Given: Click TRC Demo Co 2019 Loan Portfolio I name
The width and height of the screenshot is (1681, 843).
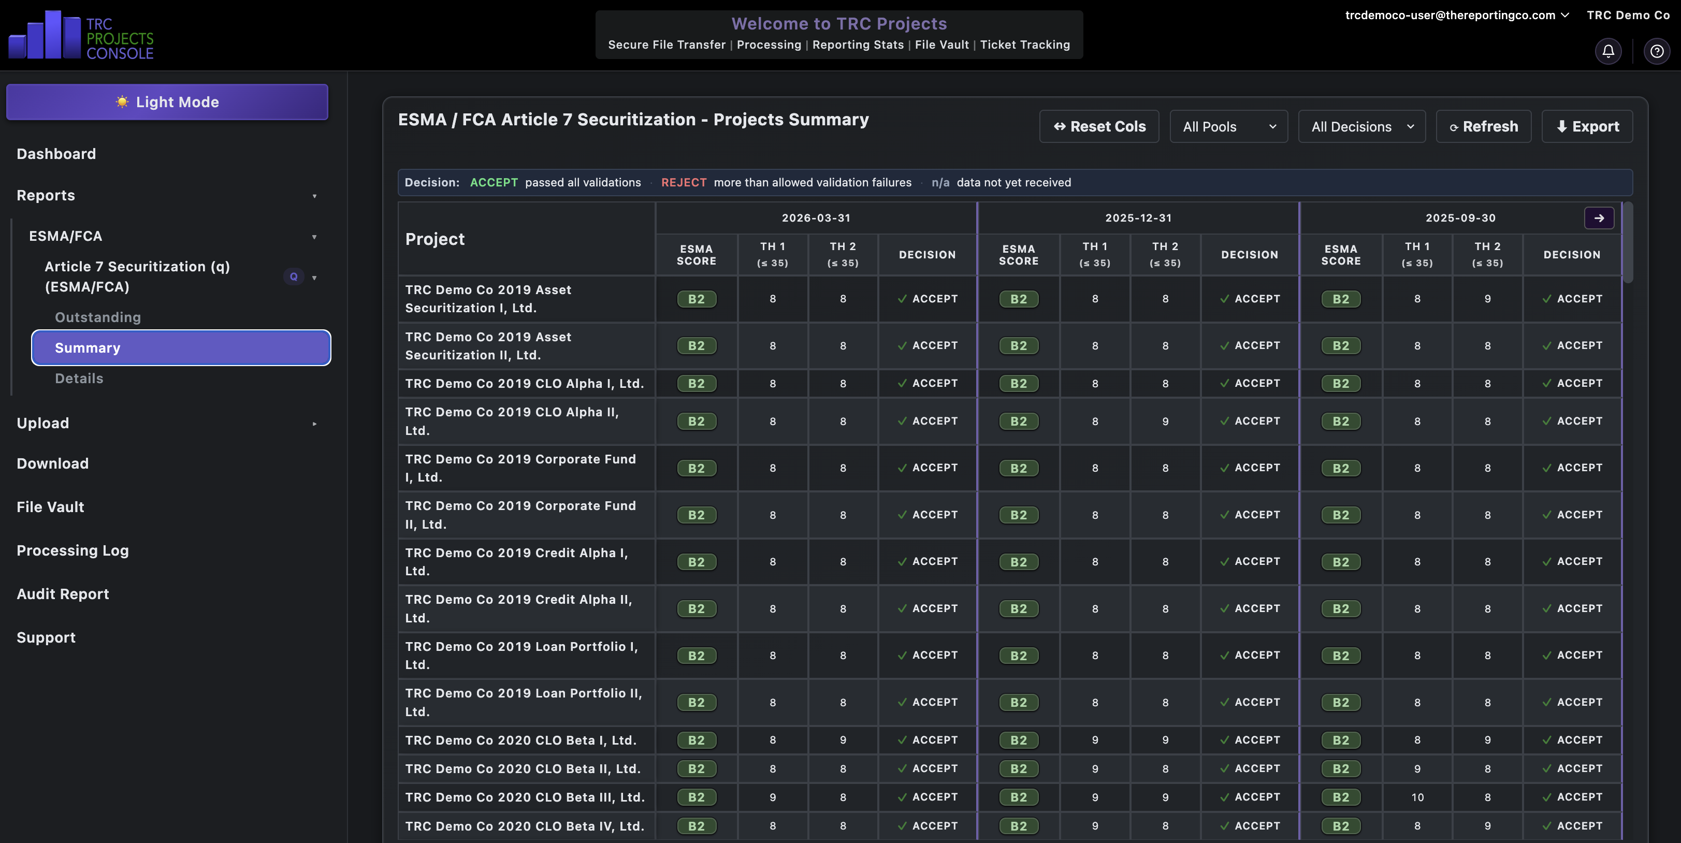Looking at the screenshot, I should click(x=521, y=656).
